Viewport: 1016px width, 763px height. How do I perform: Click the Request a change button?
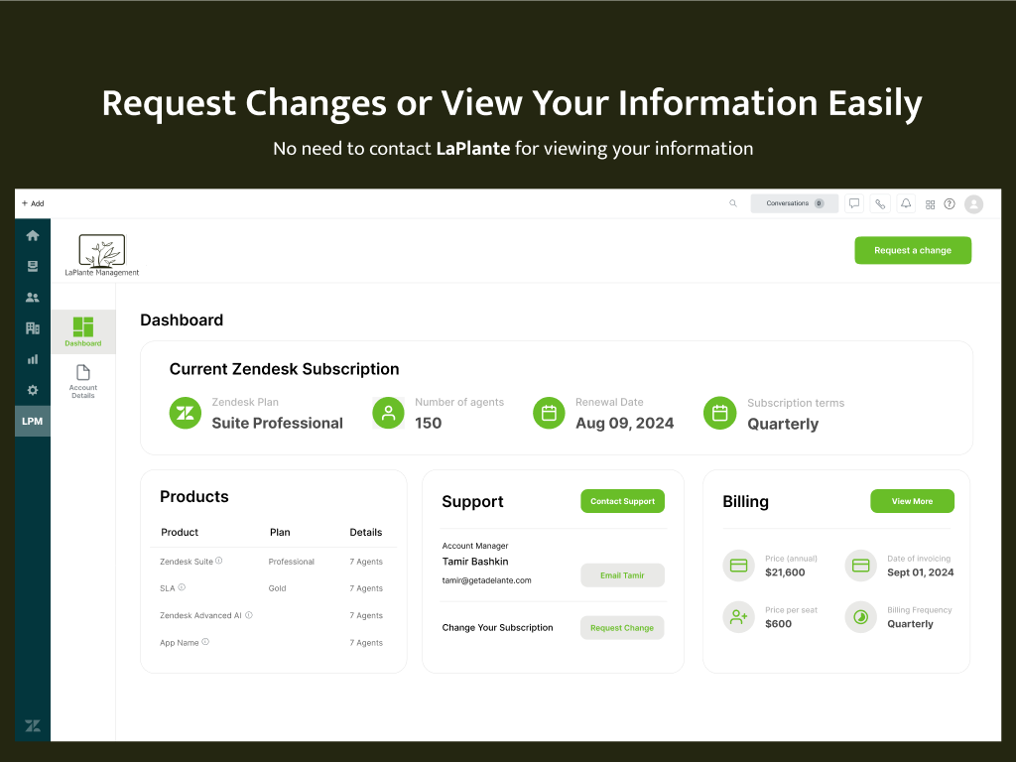912,250
